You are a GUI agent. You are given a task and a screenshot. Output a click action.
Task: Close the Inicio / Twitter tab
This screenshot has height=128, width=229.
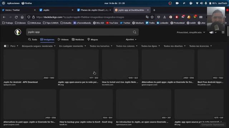(x=35, y=10)
